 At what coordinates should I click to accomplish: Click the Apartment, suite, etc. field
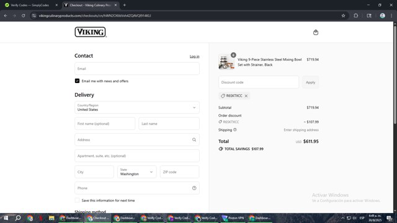click(137, 155)
